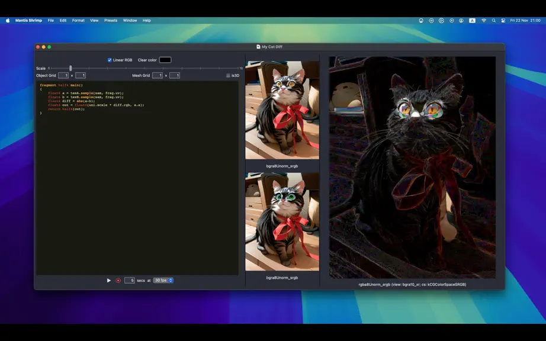546x341 pixels.
Task: Click the 'float4 diff = abs(a-b);' code line
Action: 72,101
